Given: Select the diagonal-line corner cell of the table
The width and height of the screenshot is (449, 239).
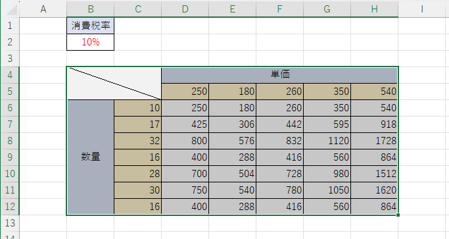Looking at the screenshot, I should (114, 84).
